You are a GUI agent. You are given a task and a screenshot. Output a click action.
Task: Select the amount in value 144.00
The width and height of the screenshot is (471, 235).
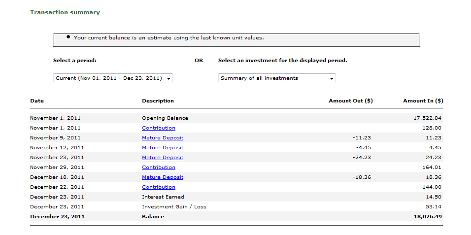click(432, 187)
